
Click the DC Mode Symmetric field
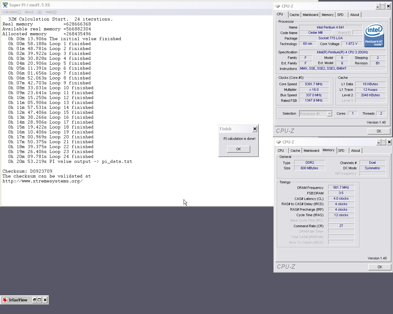[372, 168]
